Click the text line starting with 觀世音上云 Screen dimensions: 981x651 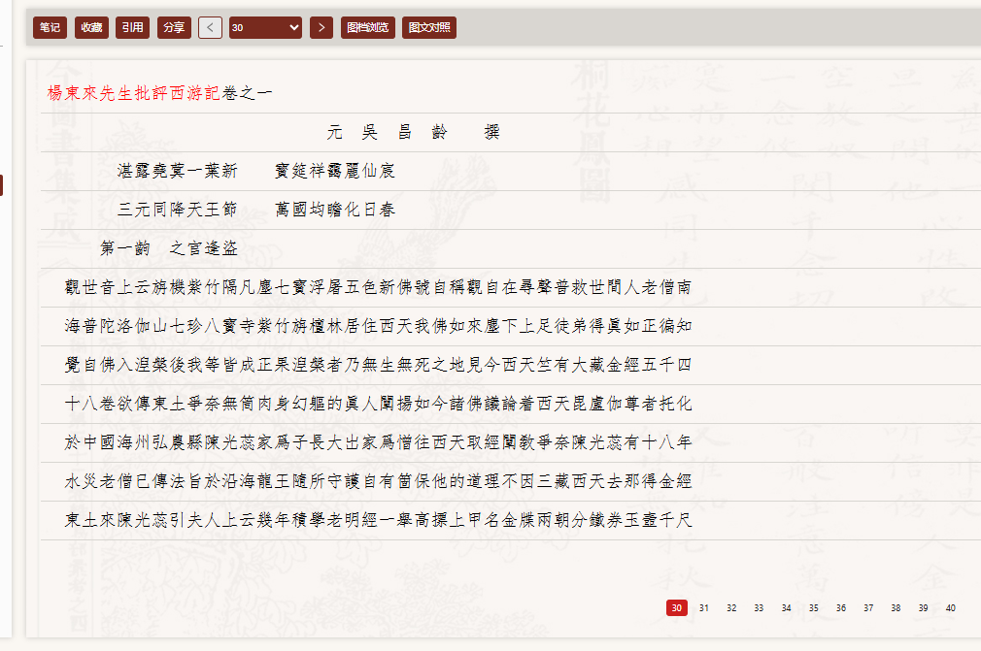tap(377, 288)
